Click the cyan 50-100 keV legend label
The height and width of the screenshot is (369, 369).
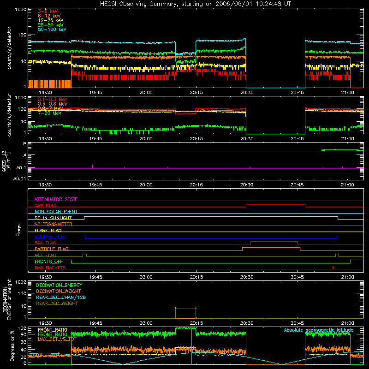point(52,30)
